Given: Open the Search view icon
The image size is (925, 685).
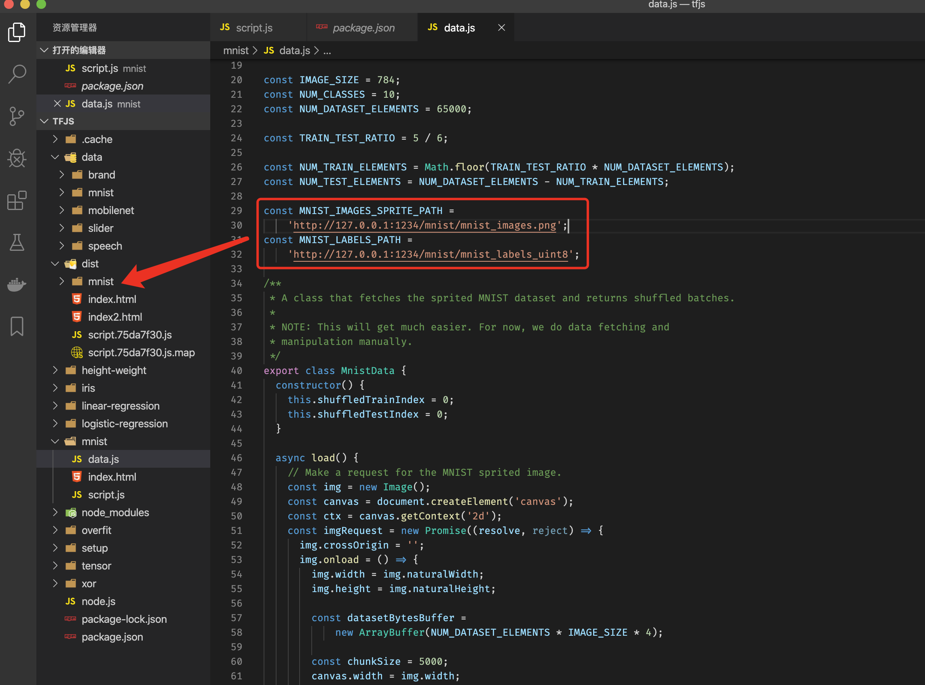Looking at the screenshot, I should tap(17, 74).
